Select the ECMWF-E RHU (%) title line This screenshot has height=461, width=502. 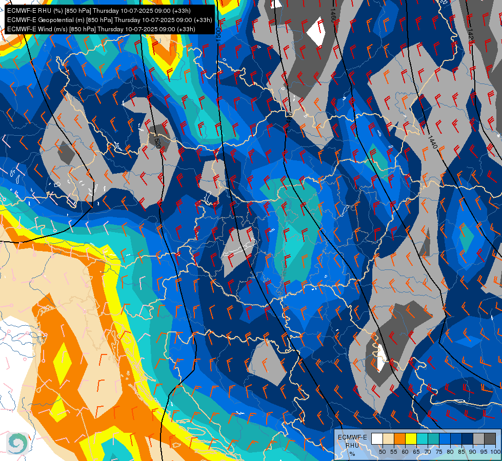click(99, 11)
